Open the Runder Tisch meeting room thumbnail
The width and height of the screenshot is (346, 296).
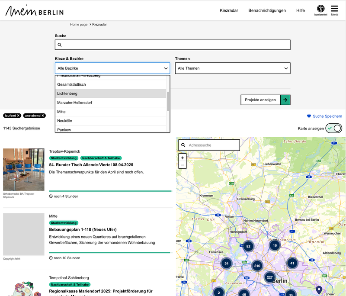[24, 170]
